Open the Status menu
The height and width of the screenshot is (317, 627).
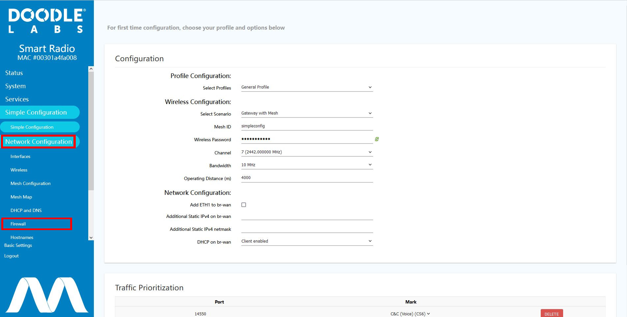pyautogui.click(x=14, y=73)
